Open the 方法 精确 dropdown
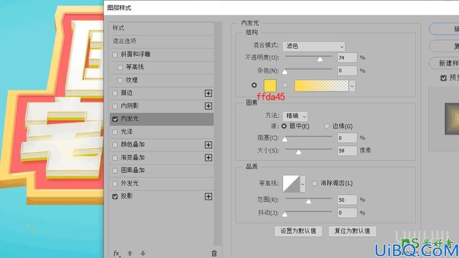The width and height of the screenshot is (459, 258). [295, 116]
